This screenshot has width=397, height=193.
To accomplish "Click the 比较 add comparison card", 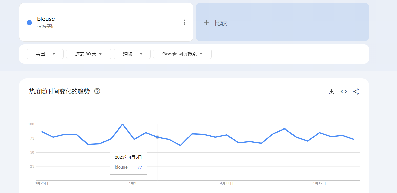I will pyautogui.click(x=282, y=22).
